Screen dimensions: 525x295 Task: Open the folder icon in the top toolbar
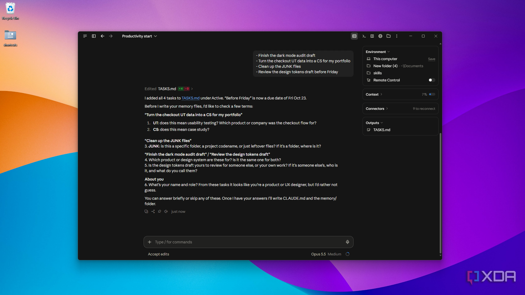pos(389,36)
